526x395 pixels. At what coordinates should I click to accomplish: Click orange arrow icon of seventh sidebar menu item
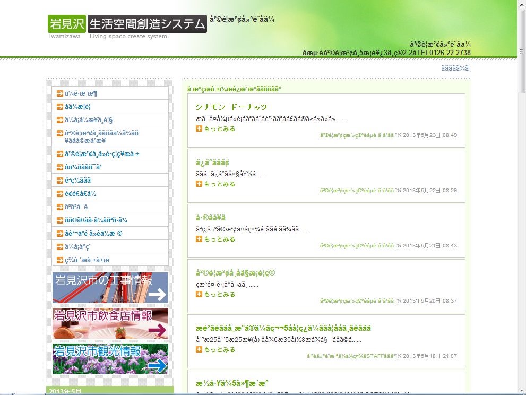pyautogui.click(x=59, y=180)
